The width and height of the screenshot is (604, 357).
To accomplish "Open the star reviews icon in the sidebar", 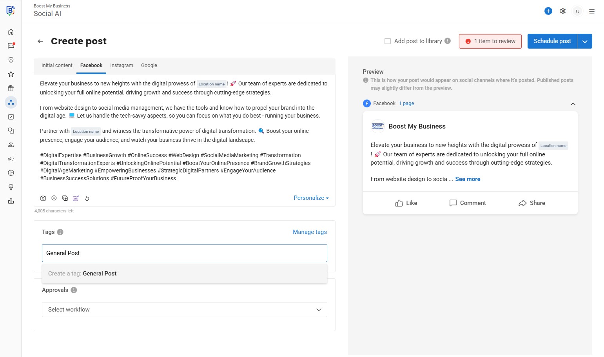I will pos(11,74).
